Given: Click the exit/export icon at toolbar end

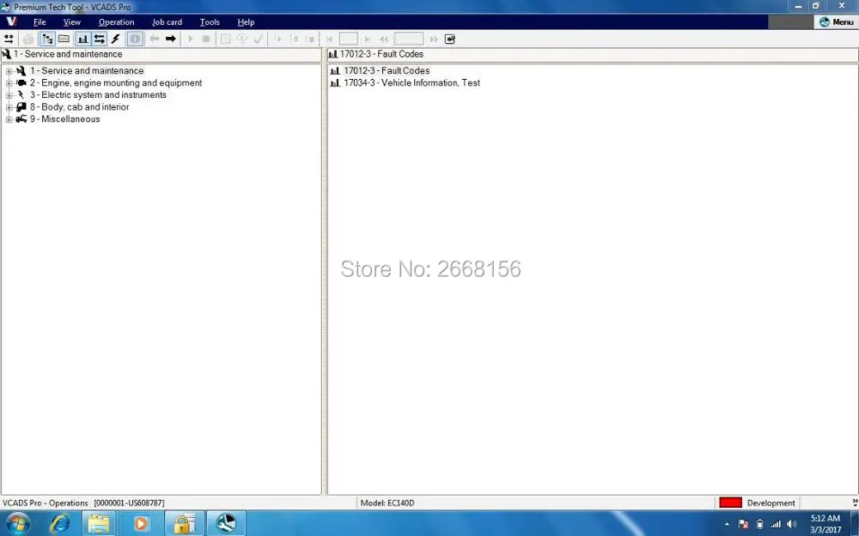Looking at the screenshot, I should (450, 39).
